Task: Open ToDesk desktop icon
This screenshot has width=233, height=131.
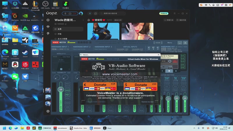Action: click(35, 54)
